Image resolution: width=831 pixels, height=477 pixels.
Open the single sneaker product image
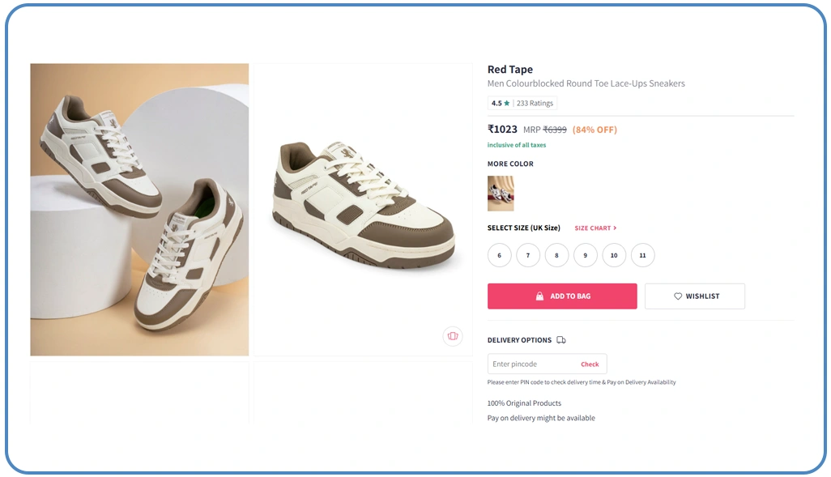tap(362, 210)
